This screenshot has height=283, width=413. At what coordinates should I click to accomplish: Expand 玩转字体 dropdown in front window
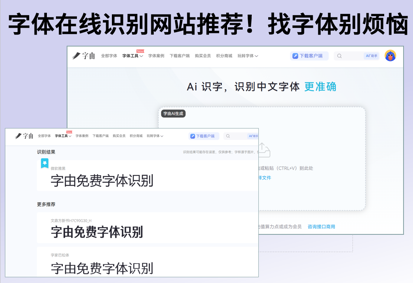tap(155, 136)
